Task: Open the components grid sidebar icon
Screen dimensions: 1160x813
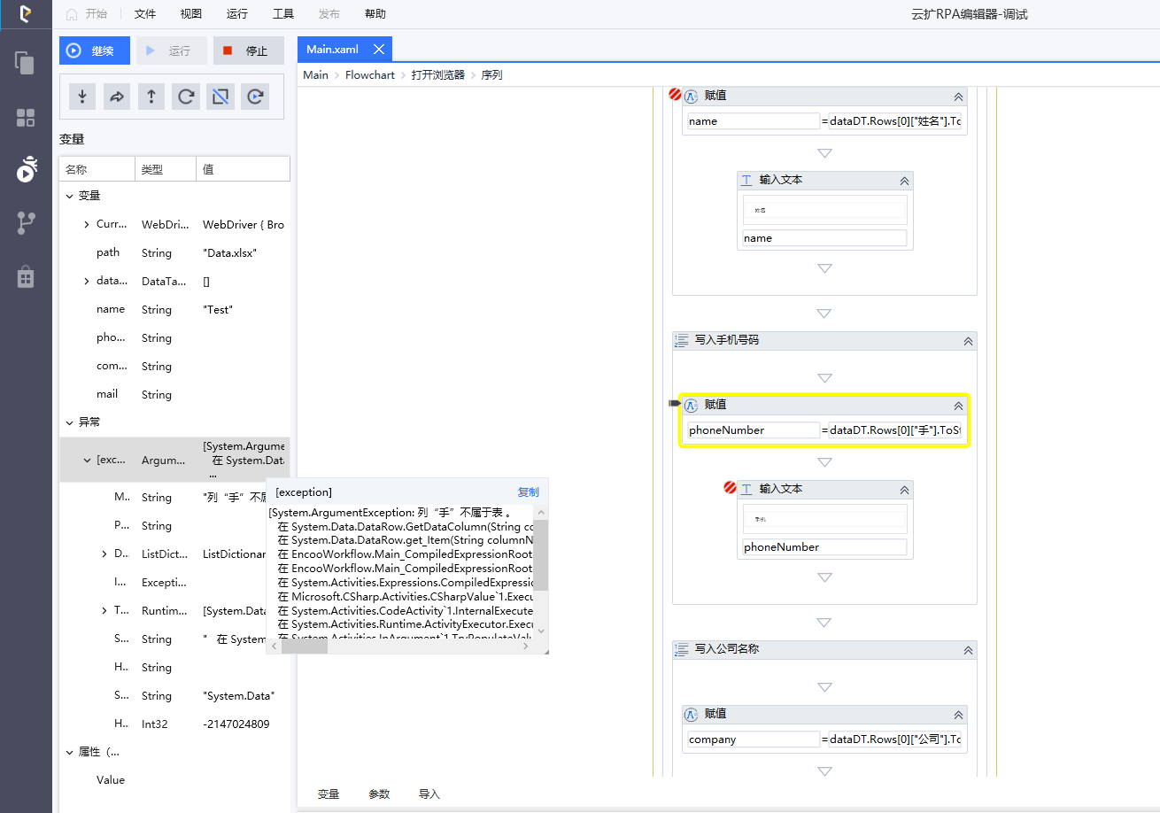Action: point(26,118)
